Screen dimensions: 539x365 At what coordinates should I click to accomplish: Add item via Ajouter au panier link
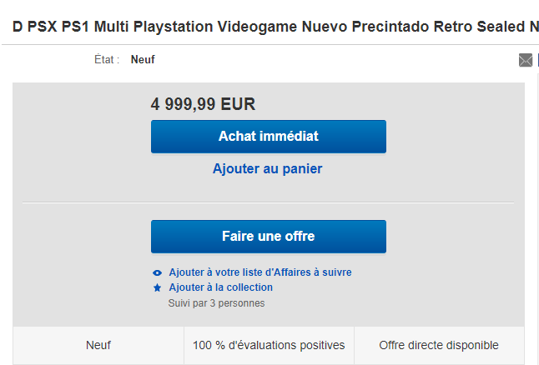[x=268, y=169]
